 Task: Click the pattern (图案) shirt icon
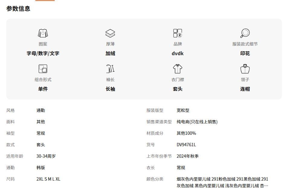pos(43,33)
